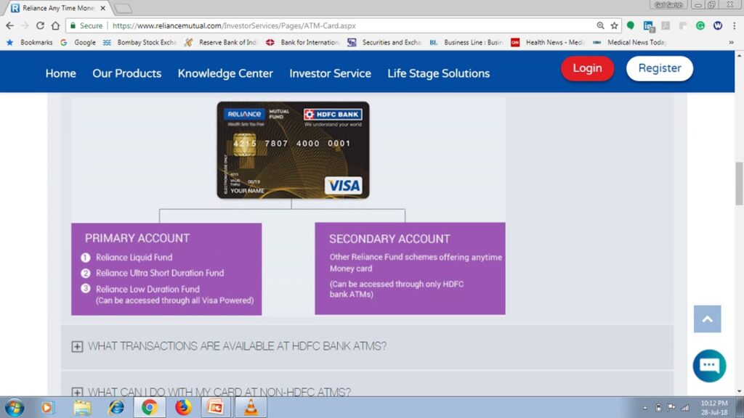Open the Securities and Exchange bookmark

click(384, 43)
